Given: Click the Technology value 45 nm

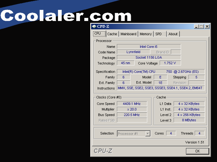Looking at the screenshot, I should pos(126,63).
